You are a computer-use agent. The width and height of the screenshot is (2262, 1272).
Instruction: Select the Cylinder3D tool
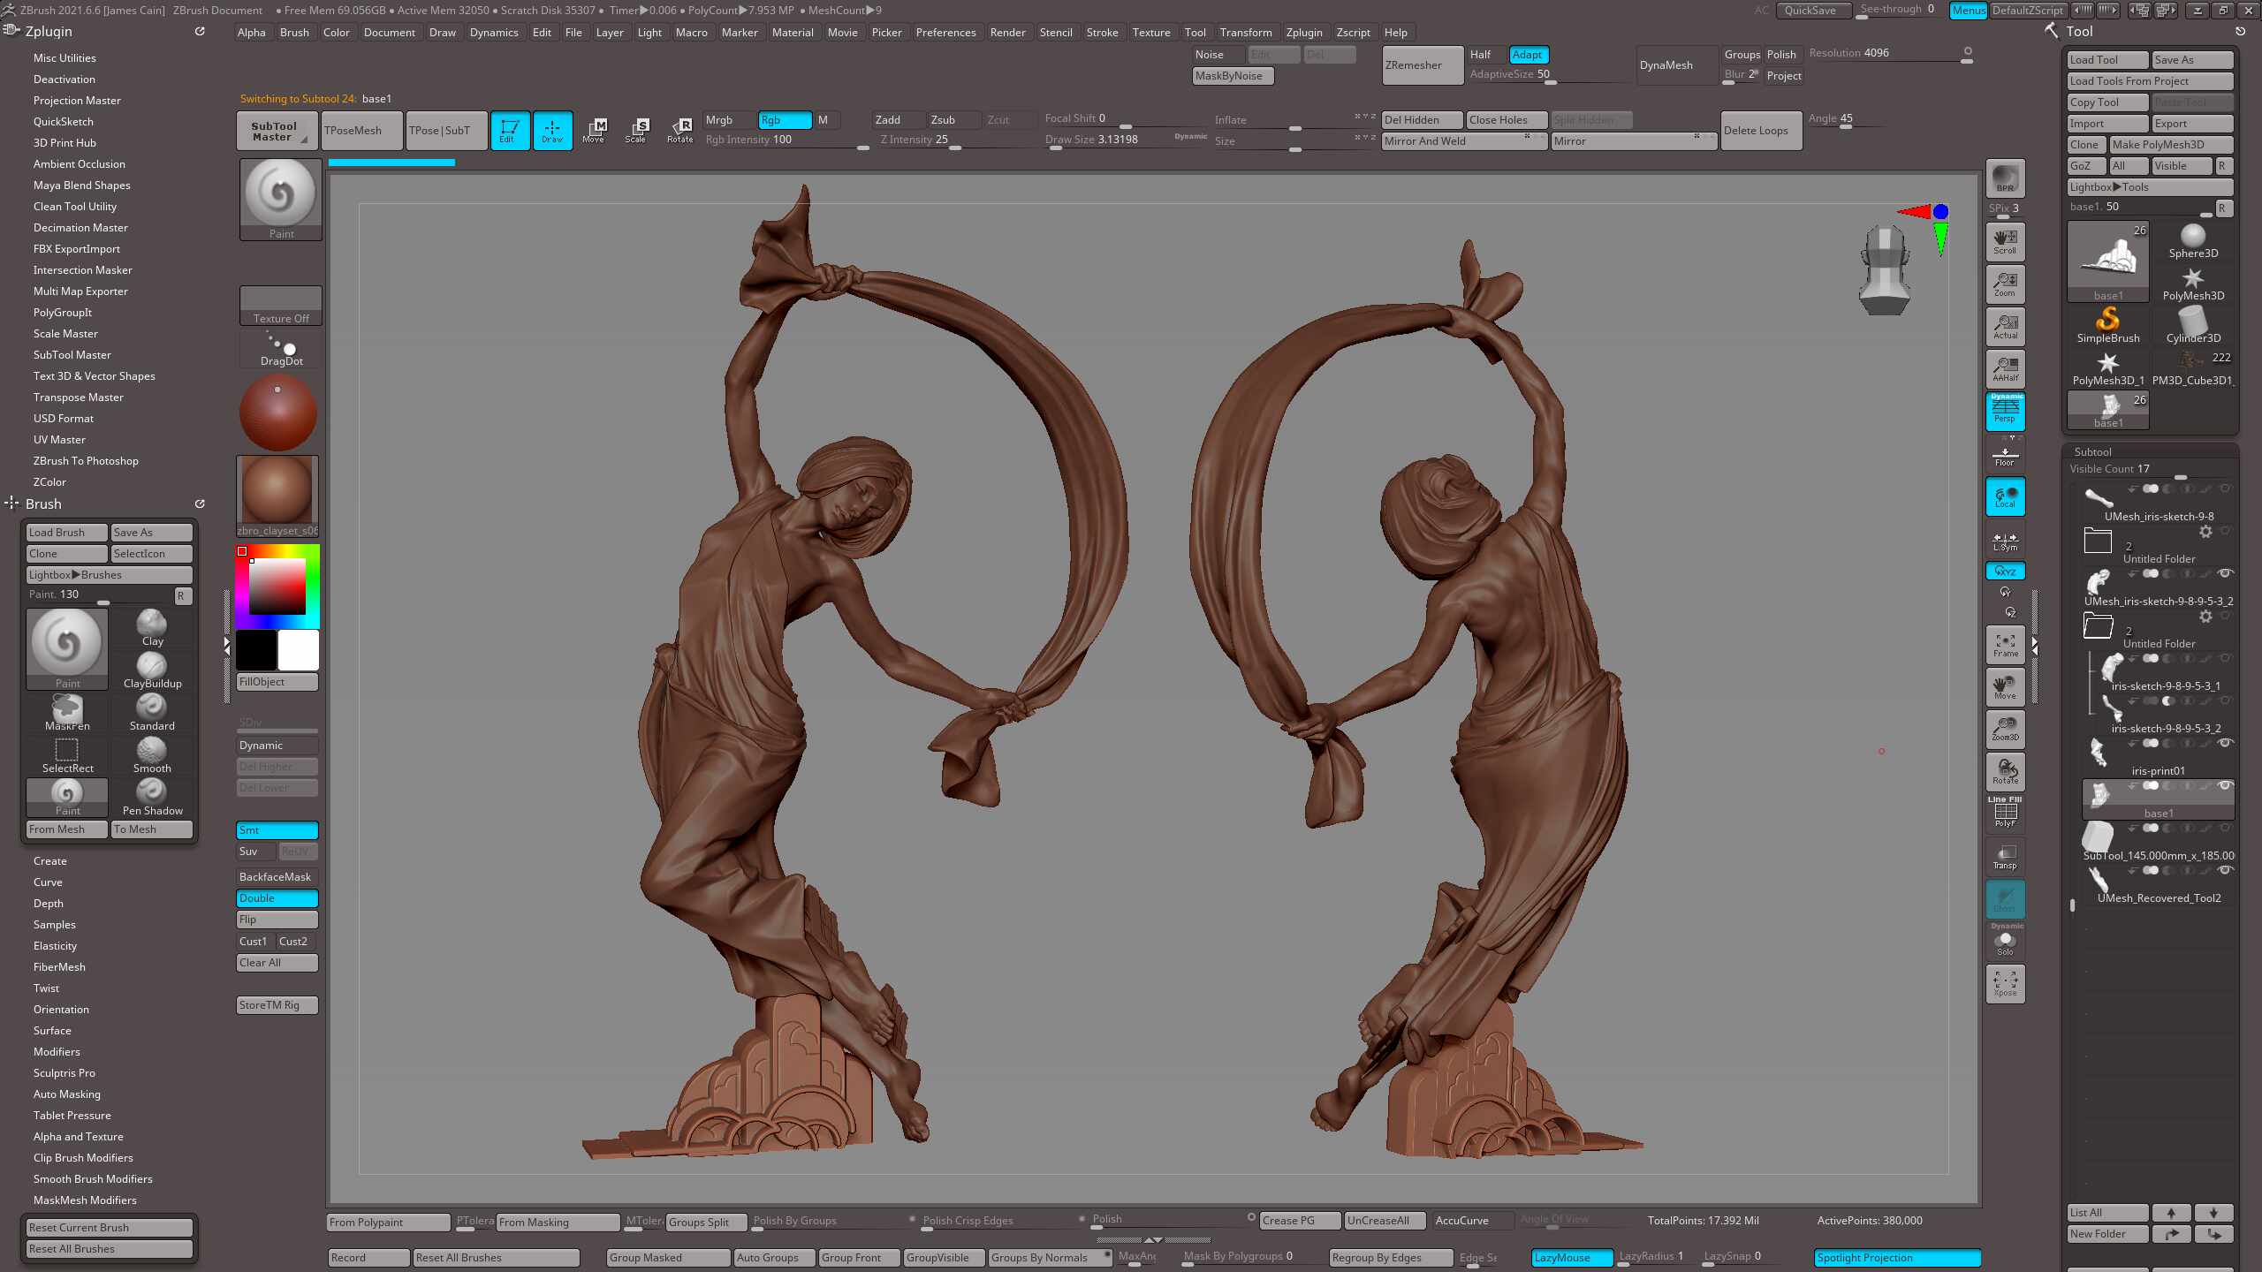click(x=2193, y=325)
